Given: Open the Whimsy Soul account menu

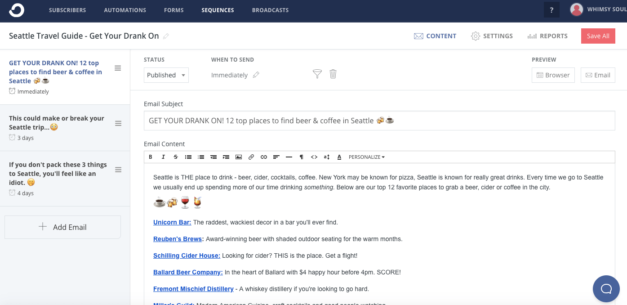Looking at the screenshot, I should 598,9.
